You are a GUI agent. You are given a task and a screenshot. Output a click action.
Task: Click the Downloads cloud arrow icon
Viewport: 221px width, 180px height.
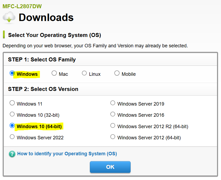[9, 17]
